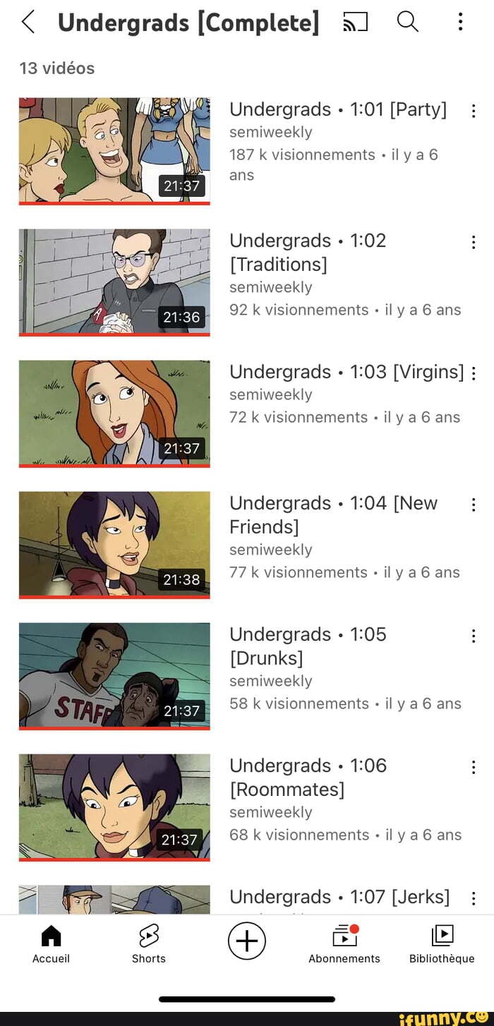The width and height of the screenshot is (494, 1026).
Task: Play the 1:01 [Party] thumbnail
Action: [x=114, y=151]
